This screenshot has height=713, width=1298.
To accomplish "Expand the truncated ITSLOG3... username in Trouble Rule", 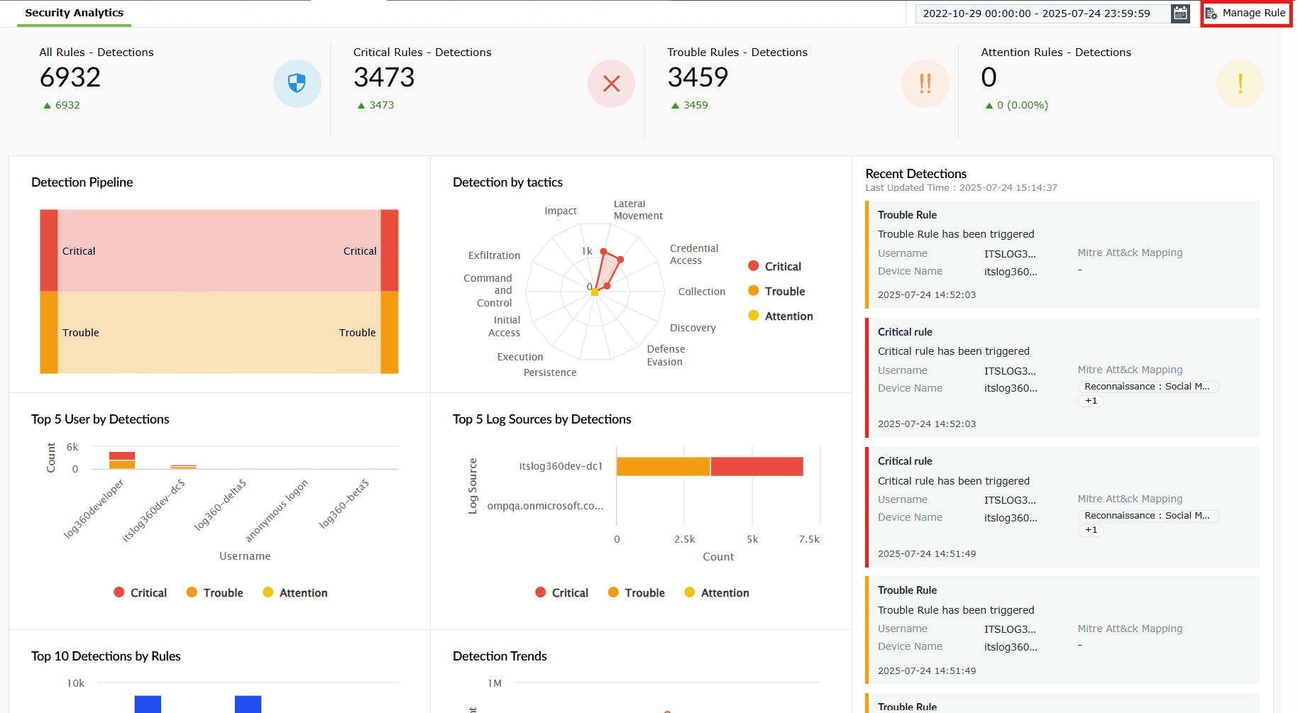I will 1010,253.
